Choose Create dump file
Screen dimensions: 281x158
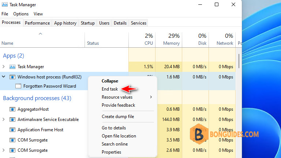click(x=118, y=117)
